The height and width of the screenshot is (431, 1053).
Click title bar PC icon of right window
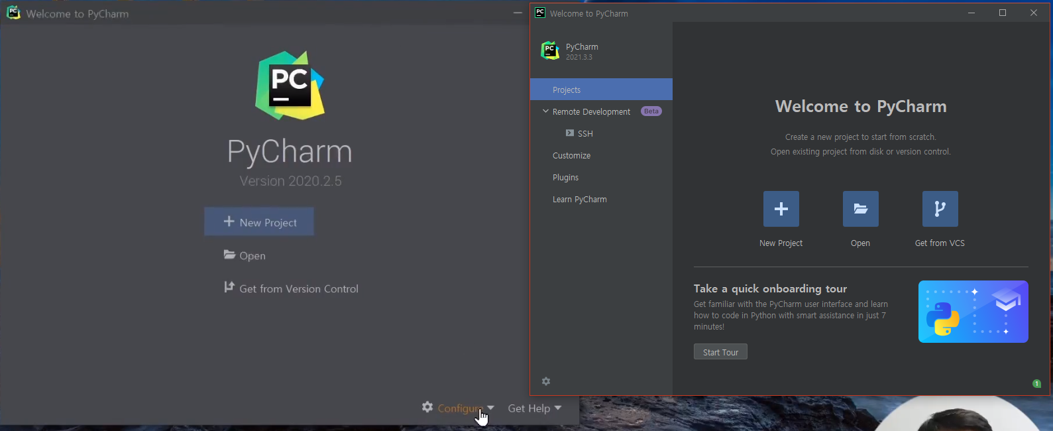(540, 13)
